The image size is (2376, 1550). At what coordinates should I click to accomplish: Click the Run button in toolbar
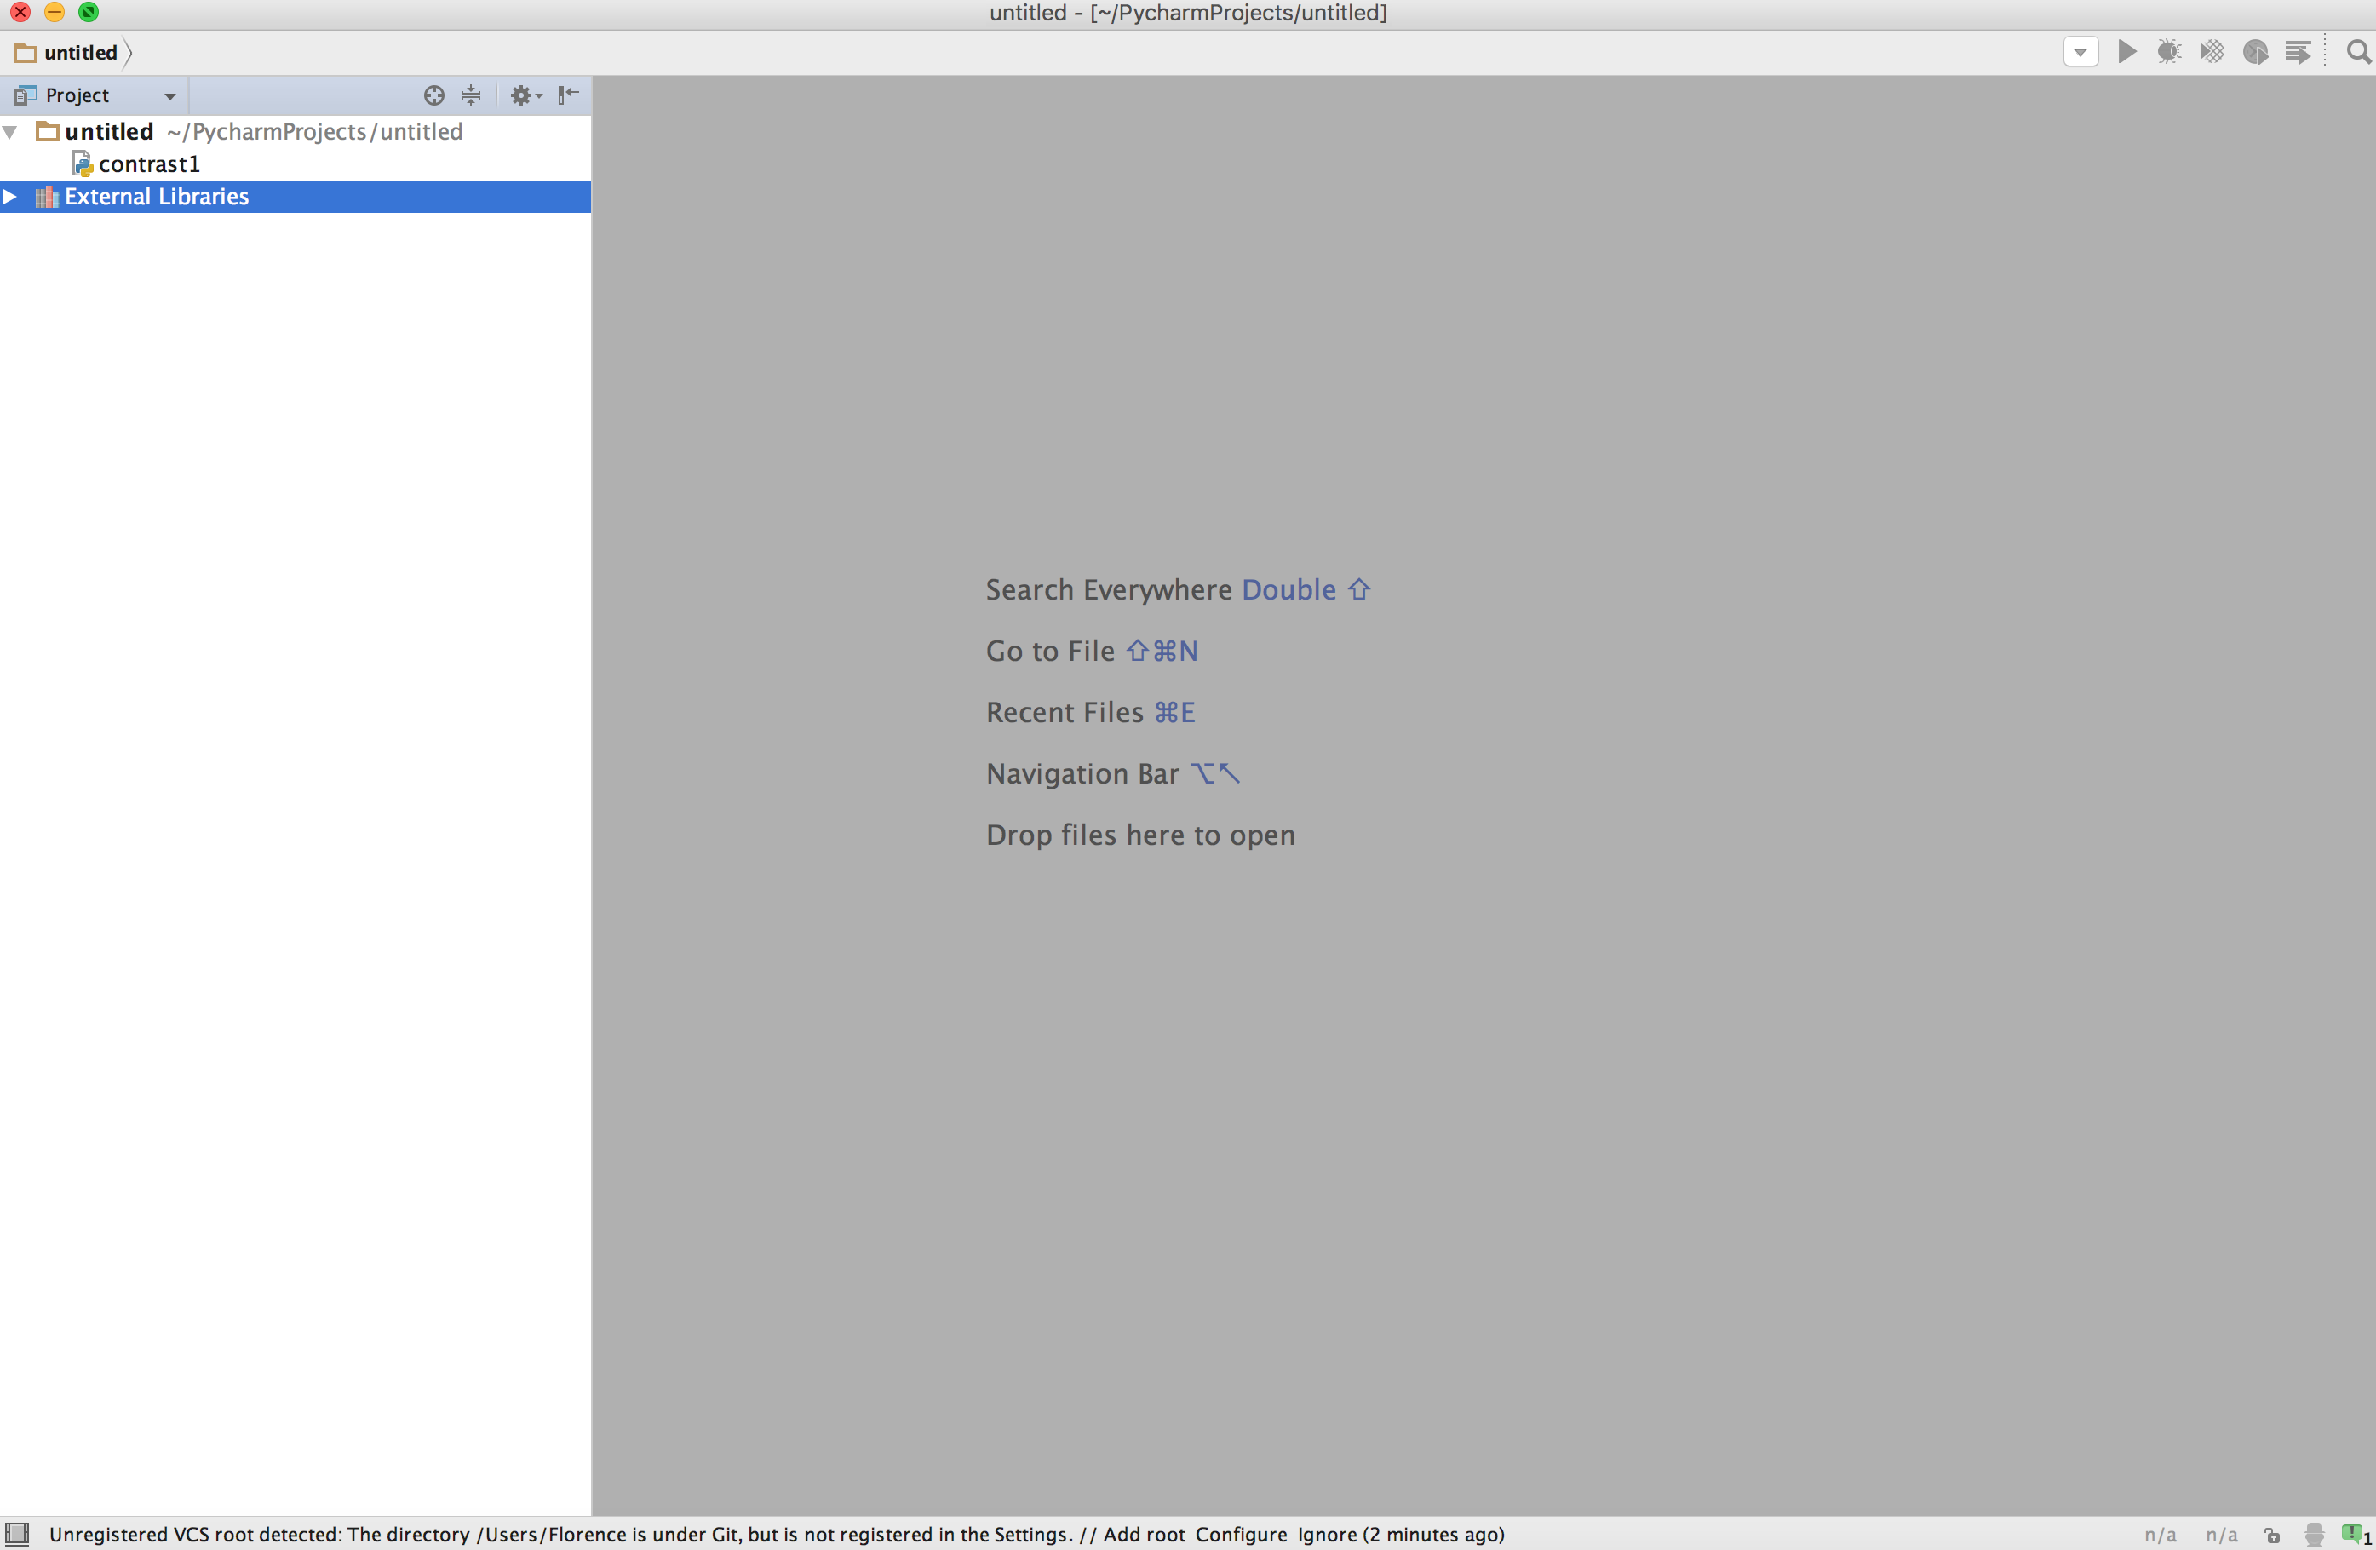point(2126,52)
